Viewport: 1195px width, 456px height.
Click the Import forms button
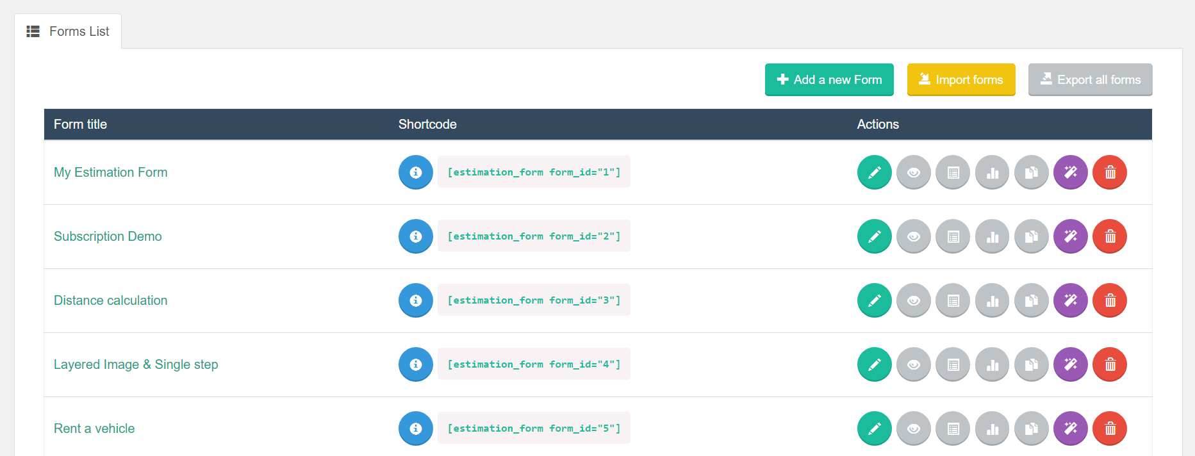pyautogui.click(x=961, y=79)
